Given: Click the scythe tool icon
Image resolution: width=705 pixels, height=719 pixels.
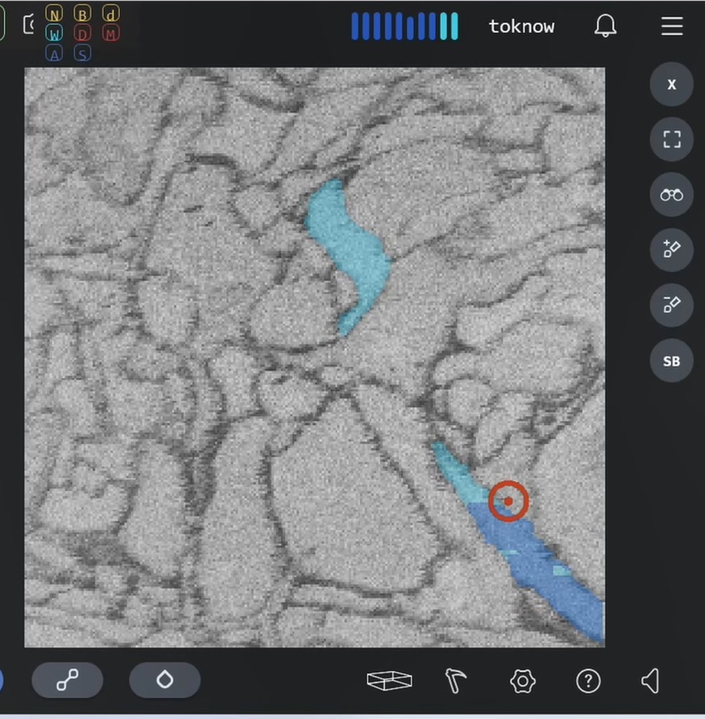Looking at the screenshot, I should (456, 680).
